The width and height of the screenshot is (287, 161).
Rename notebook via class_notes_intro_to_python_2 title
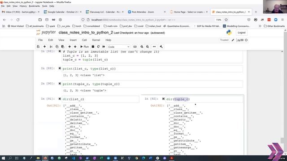point(86,33)
